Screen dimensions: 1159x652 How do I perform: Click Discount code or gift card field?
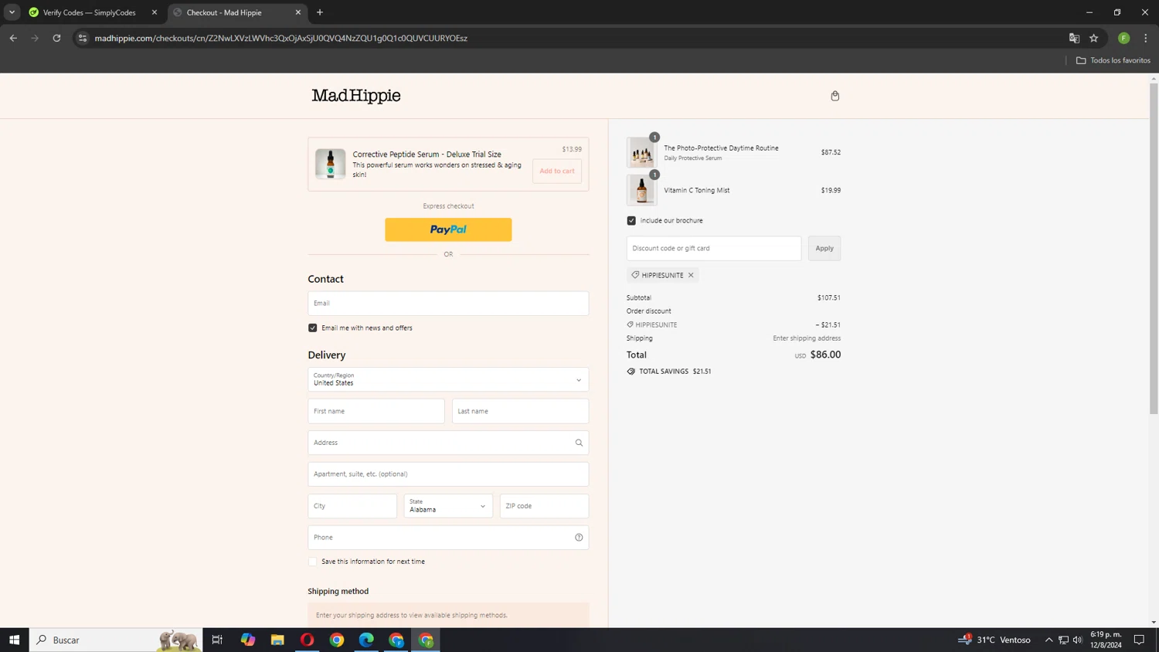(x=714, y=248)
